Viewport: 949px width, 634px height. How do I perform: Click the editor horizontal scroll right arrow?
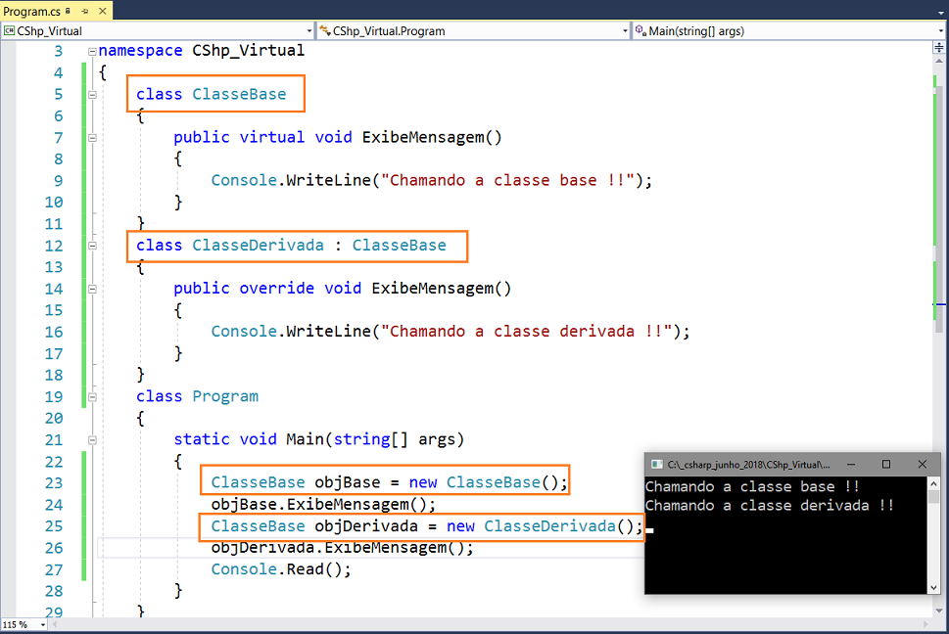click(x=925, y=625)
